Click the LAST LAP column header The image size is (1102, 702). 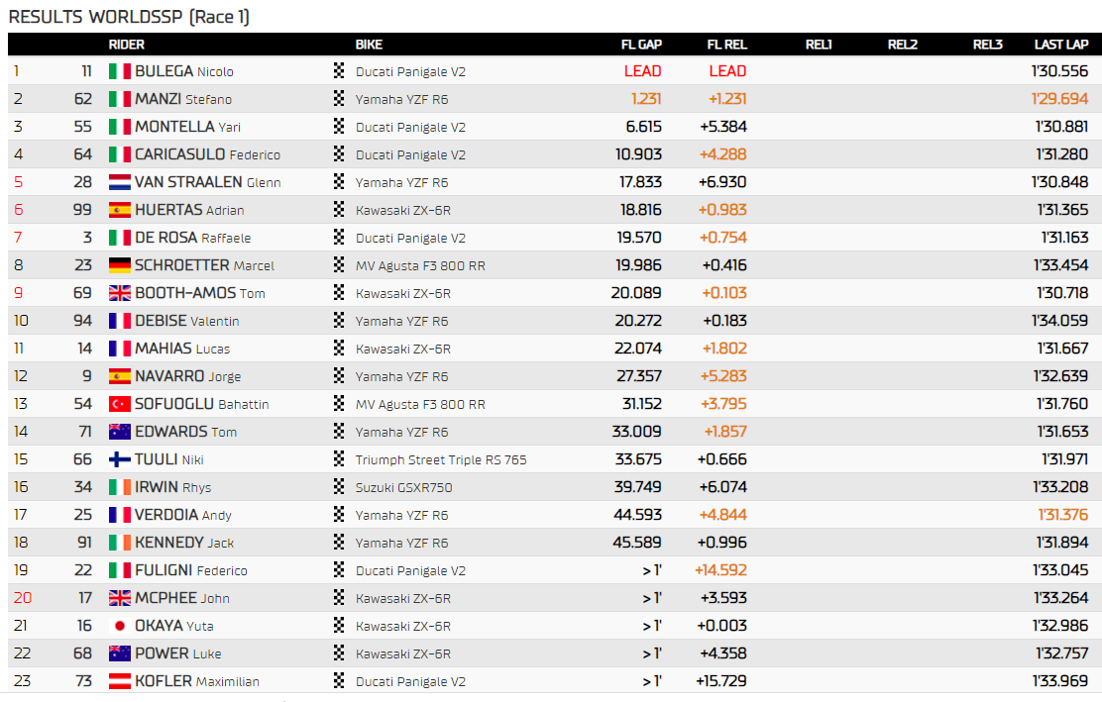point(1060,45)
